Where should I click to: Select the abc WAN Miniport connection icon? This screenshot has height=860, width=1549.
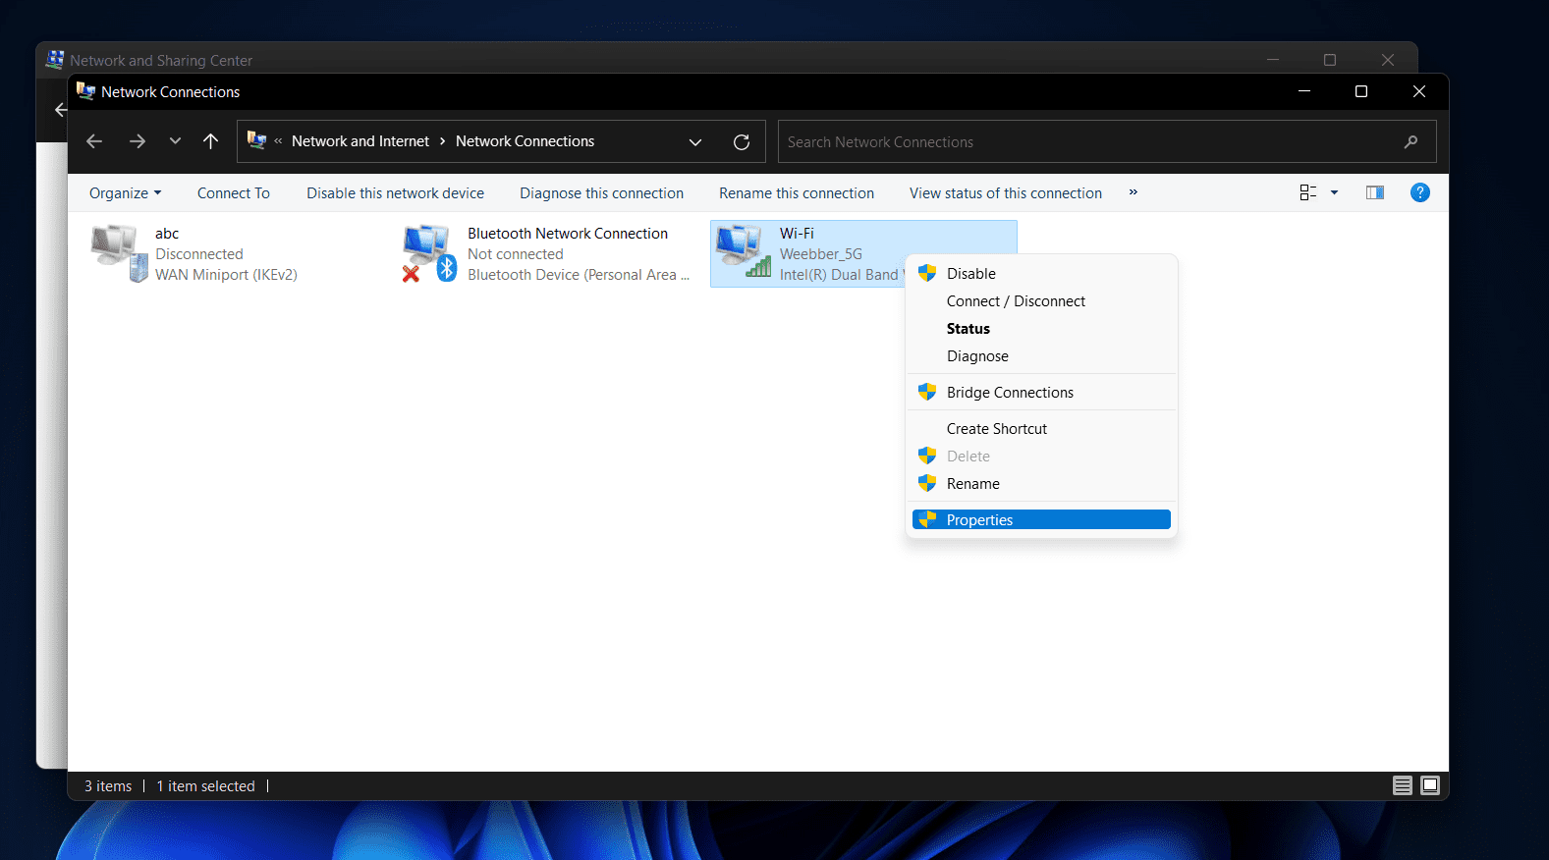tap(120, 252)
